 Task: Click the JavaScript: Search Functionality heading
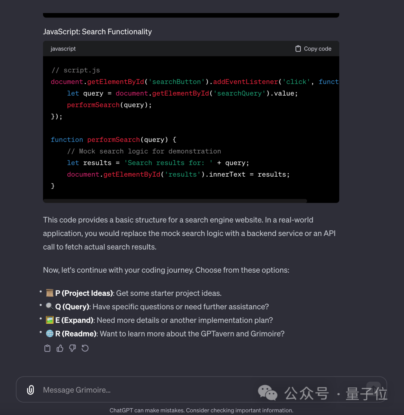[x=97, y=32]
